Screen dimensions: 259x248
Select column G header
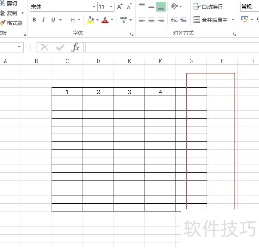(x=191, y=61)
